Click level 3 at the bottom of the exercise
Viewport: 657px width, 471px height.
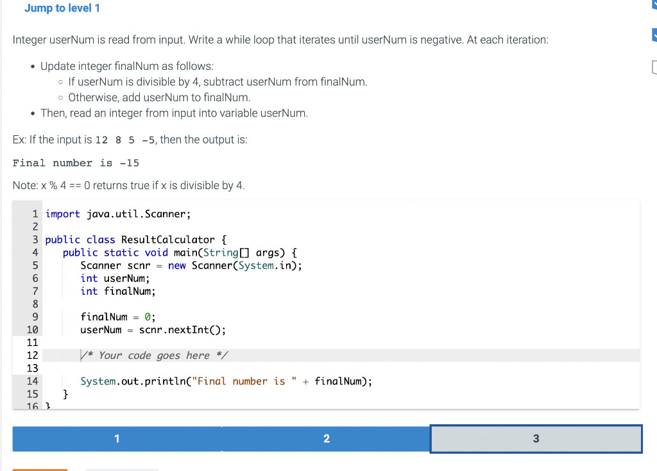536,438
